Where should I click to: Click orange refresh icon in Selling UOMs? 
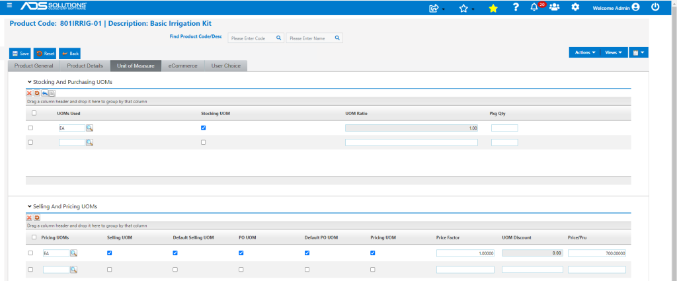point(37,218)
